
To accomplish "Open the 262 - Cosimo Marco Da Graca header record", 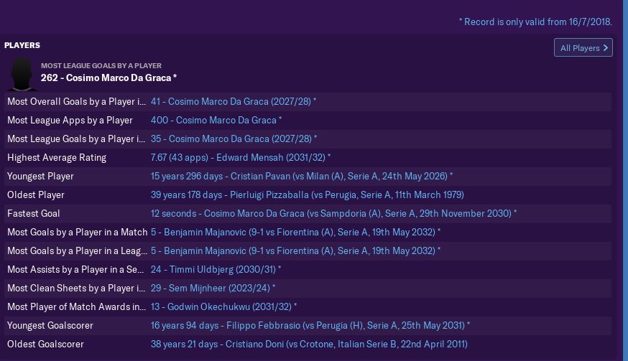I will pos(108,78).
